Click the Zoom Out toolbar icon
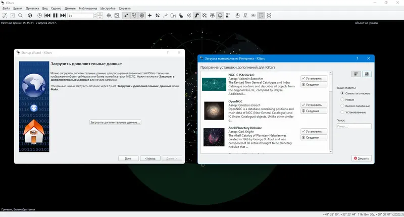 [13, 16]
